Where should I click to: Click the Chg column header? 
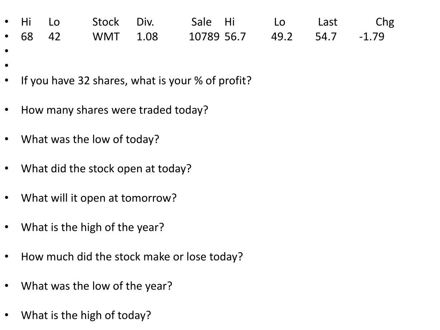tap(385, 22)
